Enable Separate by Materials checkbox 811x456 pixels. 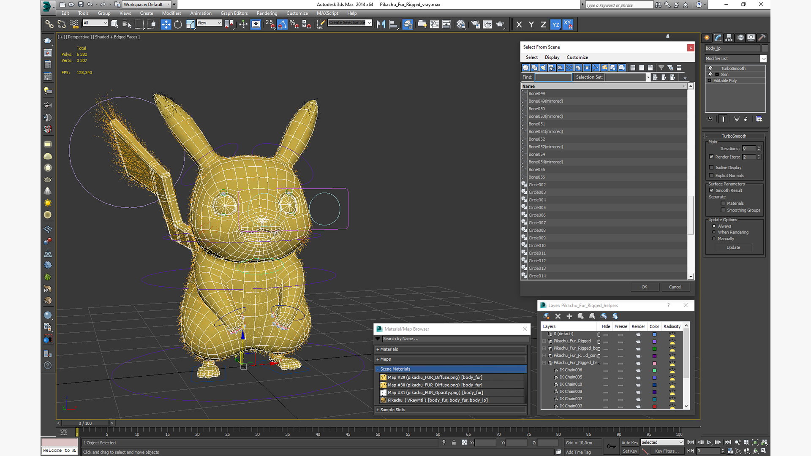pyautogui.click(x=723, y=204)
